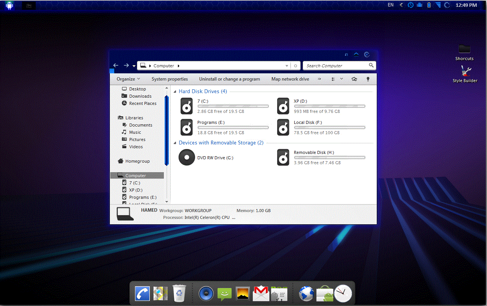Select XP (D:) in the navigation tree
Screen dimensions: 487x306
coord(132,190)
